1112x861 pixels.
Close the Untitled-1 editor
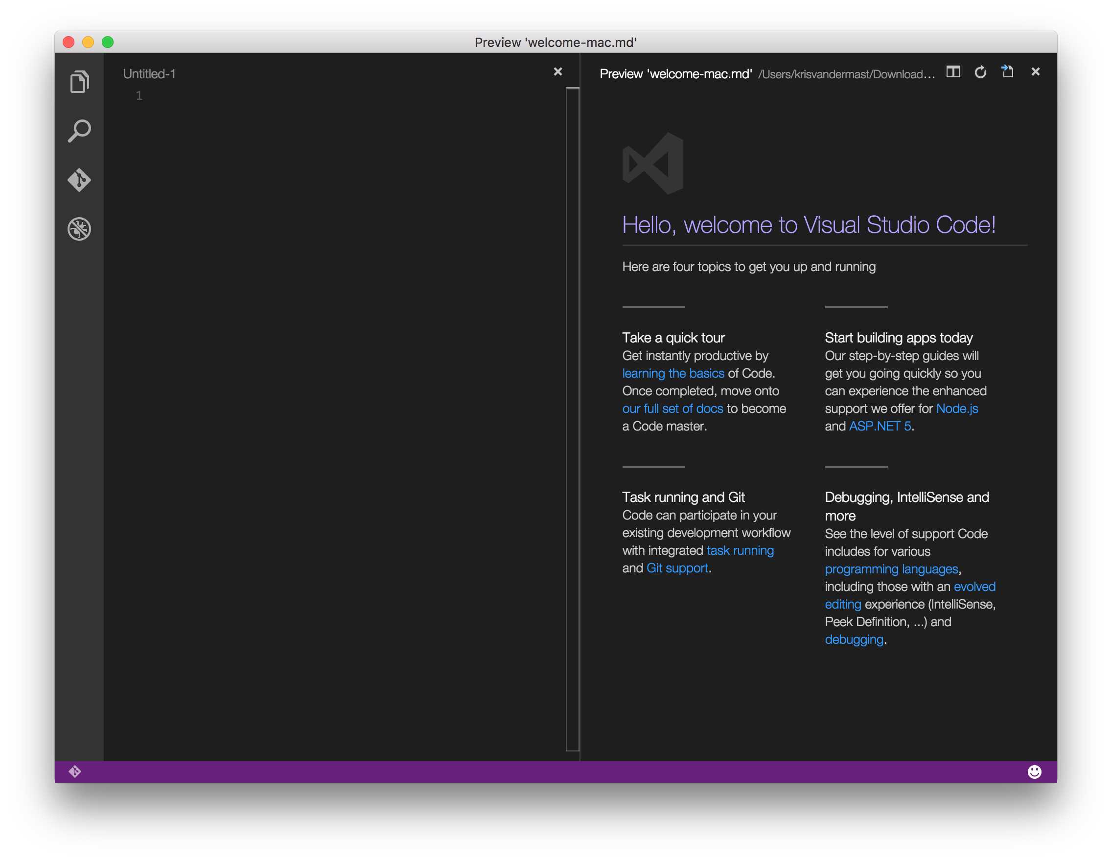click(x=557, y=72)
